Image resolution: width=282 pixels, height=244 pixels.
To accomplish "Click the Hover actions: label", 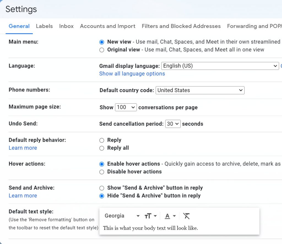I will click(x=27, y=164).
